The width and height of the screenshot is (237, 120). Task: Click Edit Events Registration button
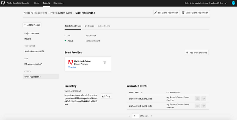(x=167, y=13)
